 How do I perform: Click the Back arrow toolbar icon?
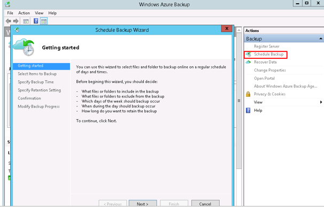[x=8, y=21]
